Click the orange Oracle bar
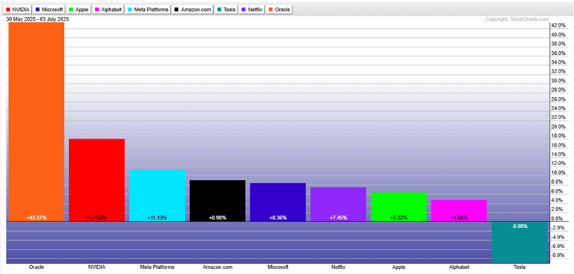574x274 pixels. pyautogui.click(x=36, y=122)
